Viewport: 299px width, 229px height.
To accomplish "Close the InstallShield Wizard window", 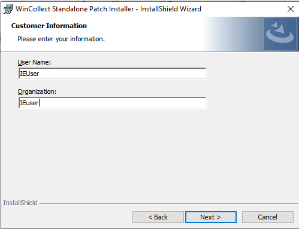I will tap(291, 9).
